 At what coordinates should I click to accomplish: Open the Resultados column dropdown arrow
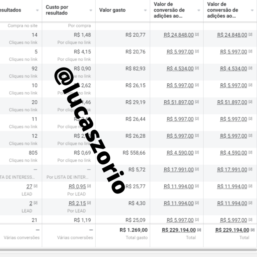tap(37, 10)
